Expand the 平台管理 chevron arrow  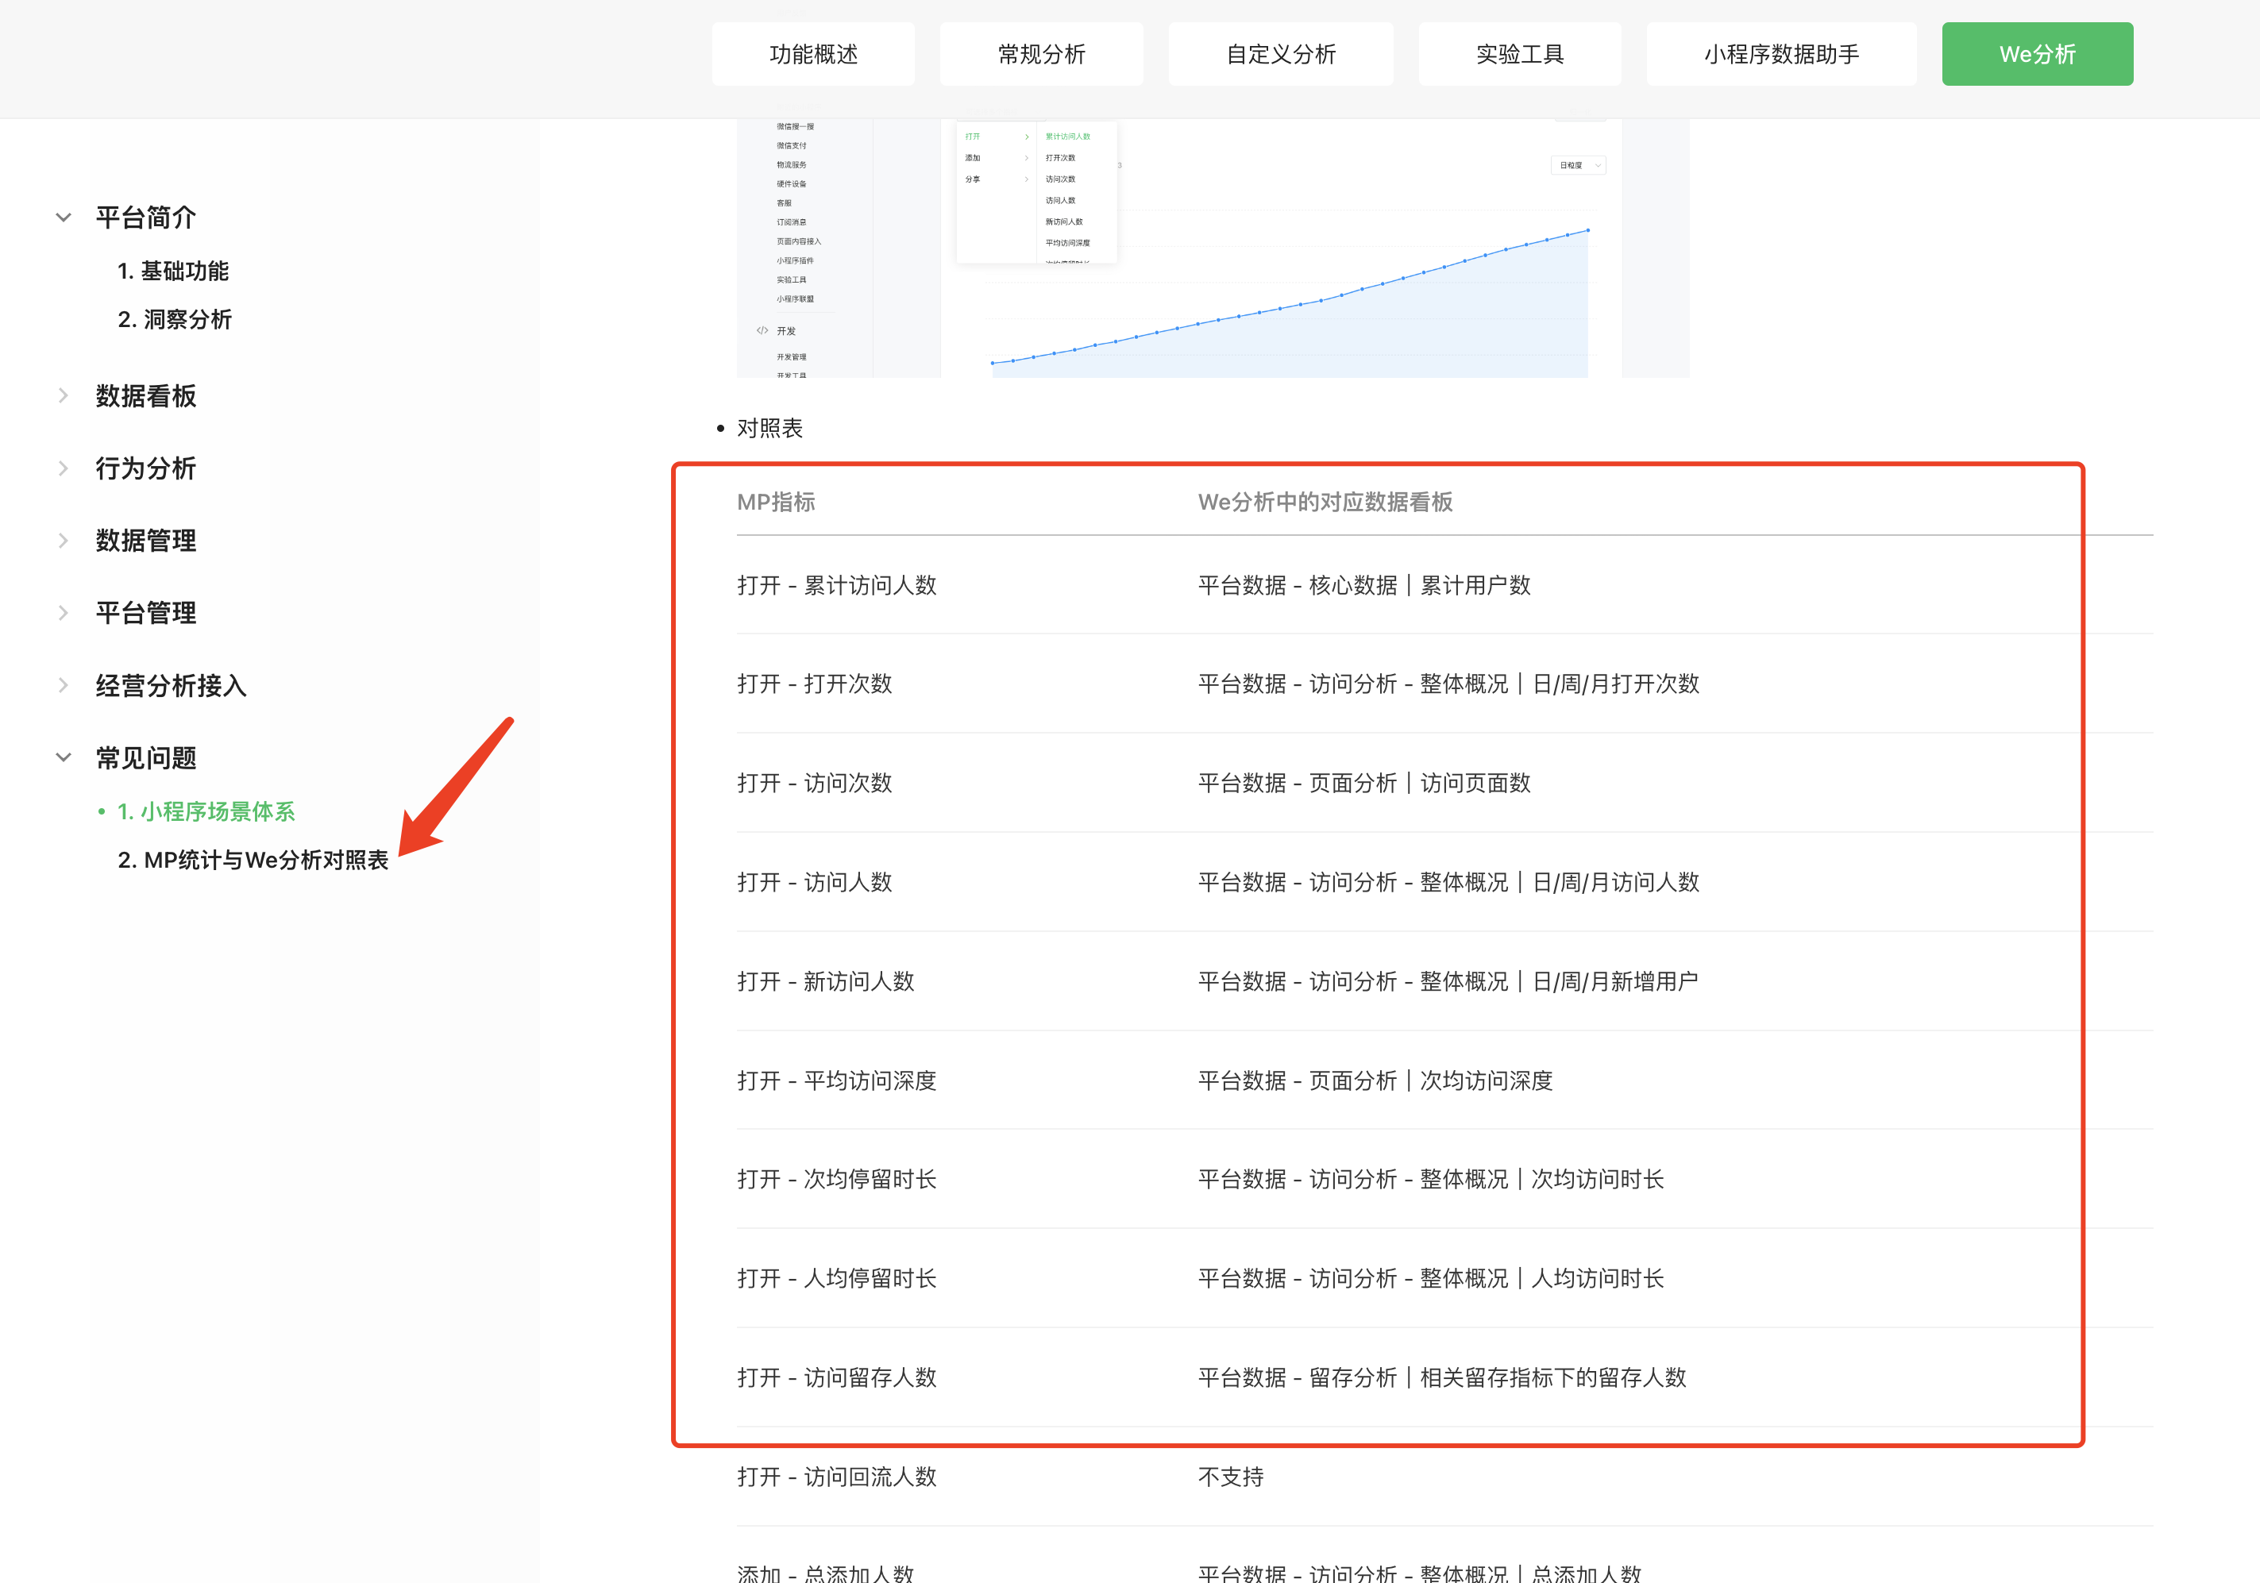(63, 613)
